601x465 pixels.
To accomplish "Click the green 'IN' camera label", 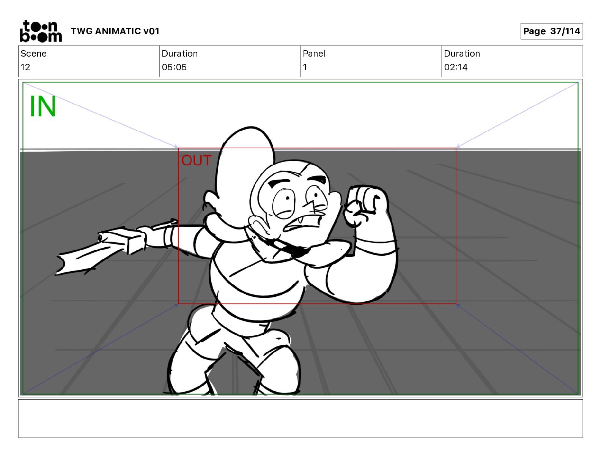I will [x=42, y=107].
